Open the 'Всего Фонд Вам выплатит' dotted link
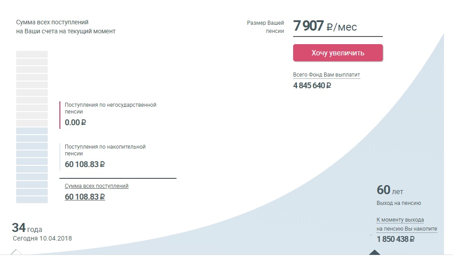The width and height of the screenshot is (453, 268). 326,75
